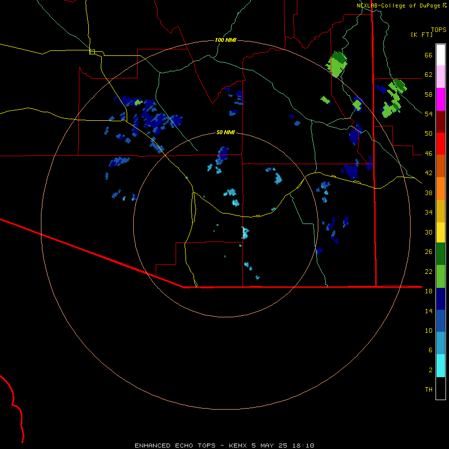Pick the orange swatch above 38
This screenshot has height=449, width=449.
point(441,189)
